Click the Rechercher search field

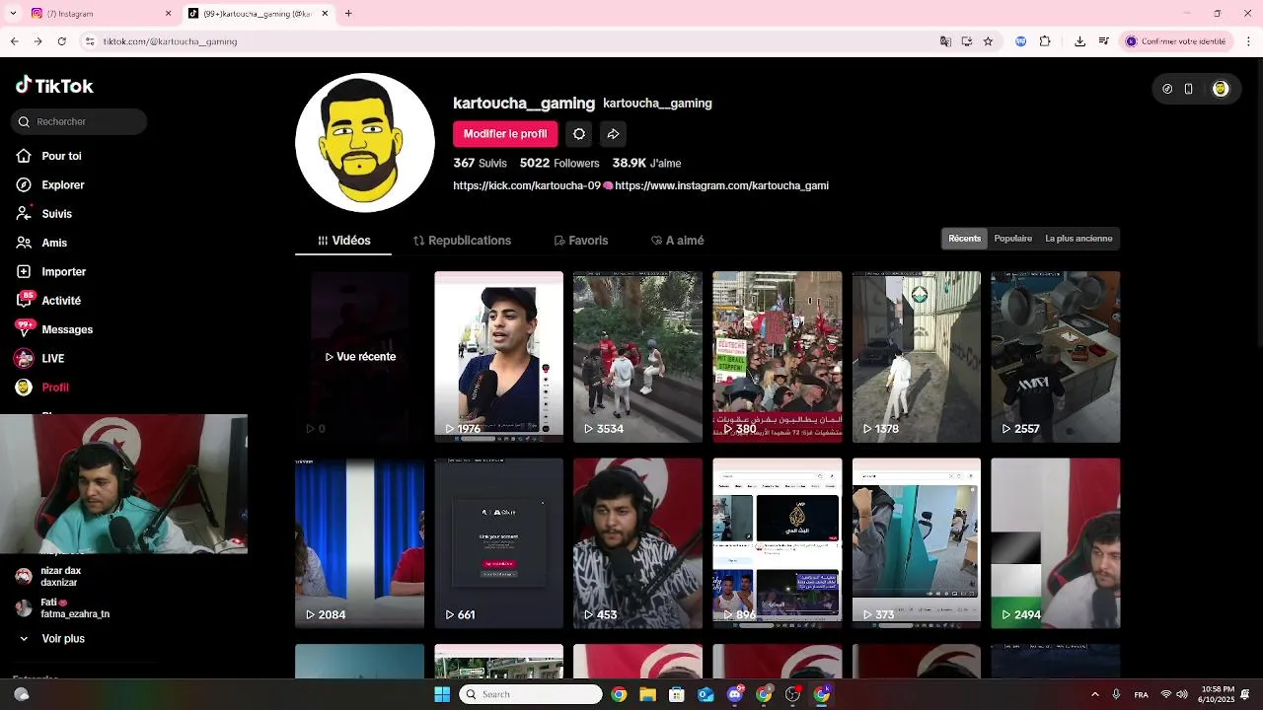pyautogui.click(x=79, y=121)
